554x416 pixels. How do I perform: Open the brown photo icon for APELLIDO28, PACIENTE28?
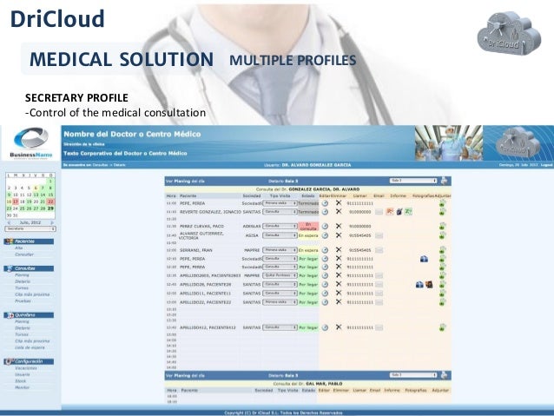click(x=429, y=285)
